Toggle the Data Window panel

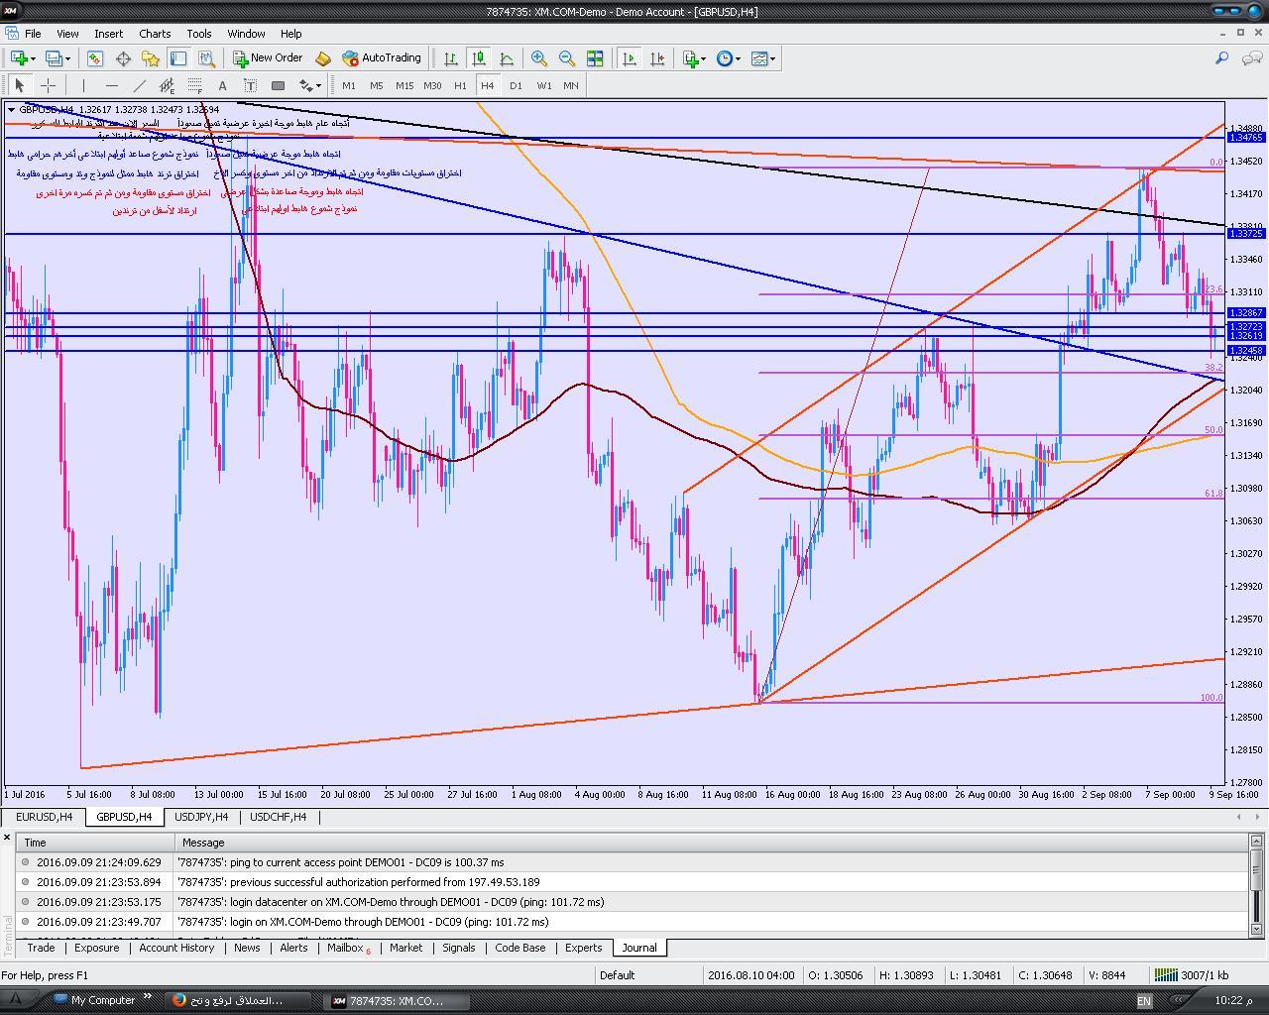(x=123, y=58)
